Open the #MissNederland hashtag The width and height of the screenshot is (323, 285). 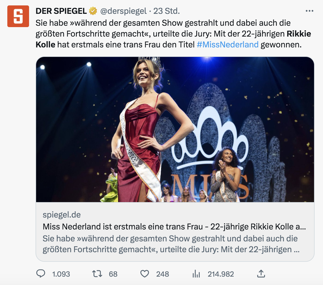[227, 44]
